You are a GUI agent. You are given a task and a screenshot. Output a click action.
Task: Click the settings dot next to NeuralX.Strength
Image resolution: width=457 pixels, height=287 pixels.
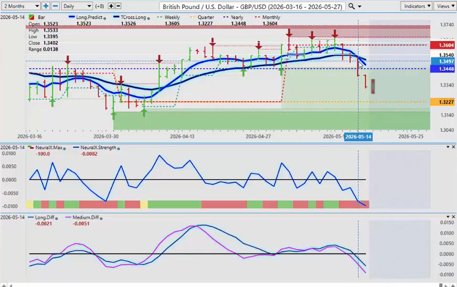pos(118,149)
